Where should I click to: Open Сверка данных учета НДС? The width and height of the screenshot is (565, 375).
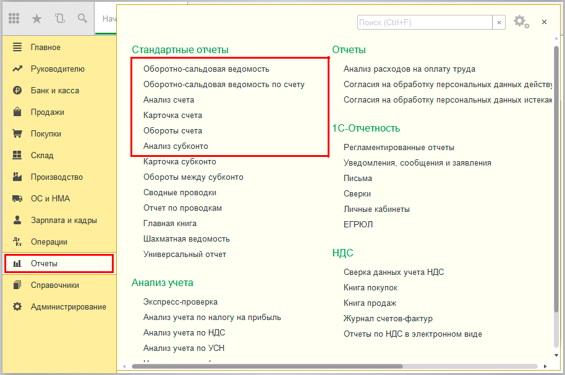click(x=394, y=272)
